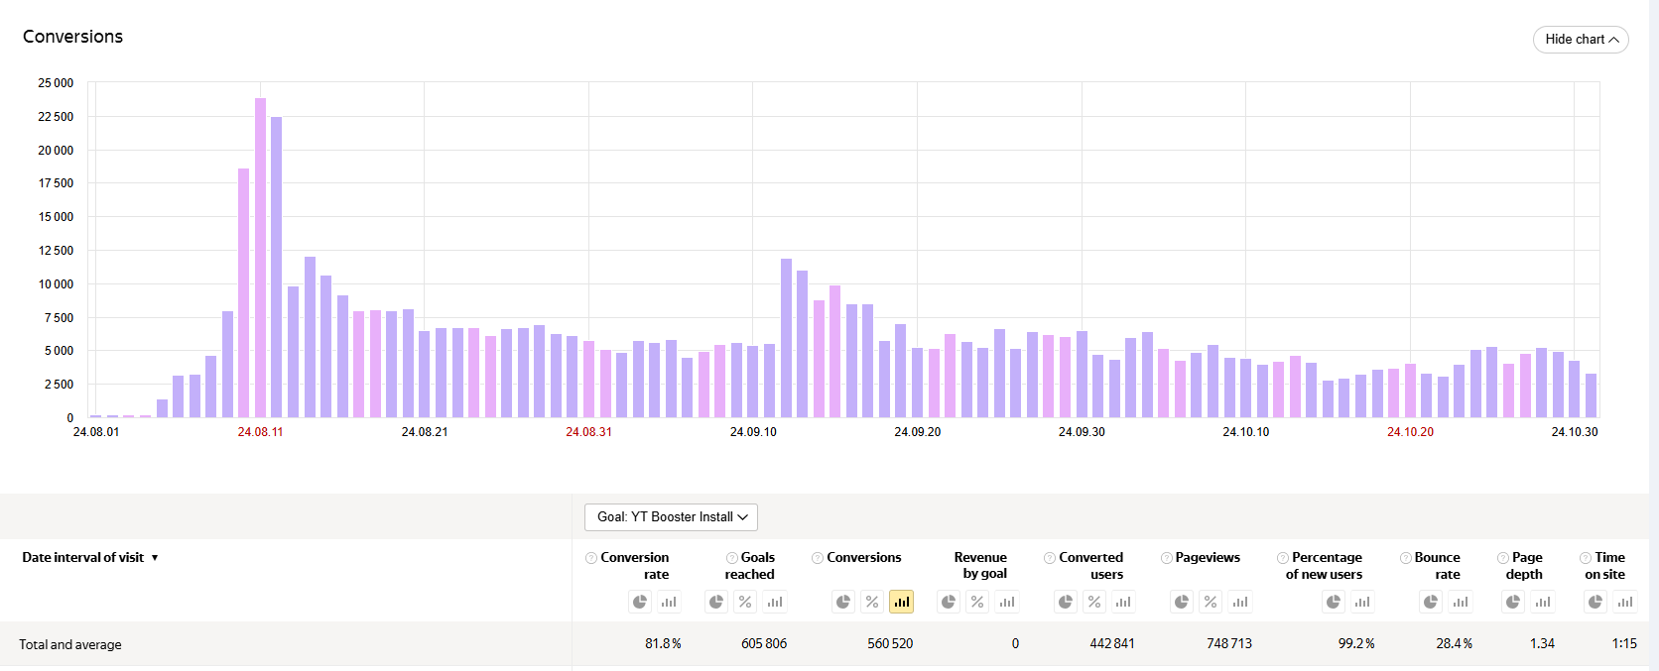Show bar chart for Time on site
Image resolution: width=1659 pixels, height=671 pixels.
point(1625,602)
